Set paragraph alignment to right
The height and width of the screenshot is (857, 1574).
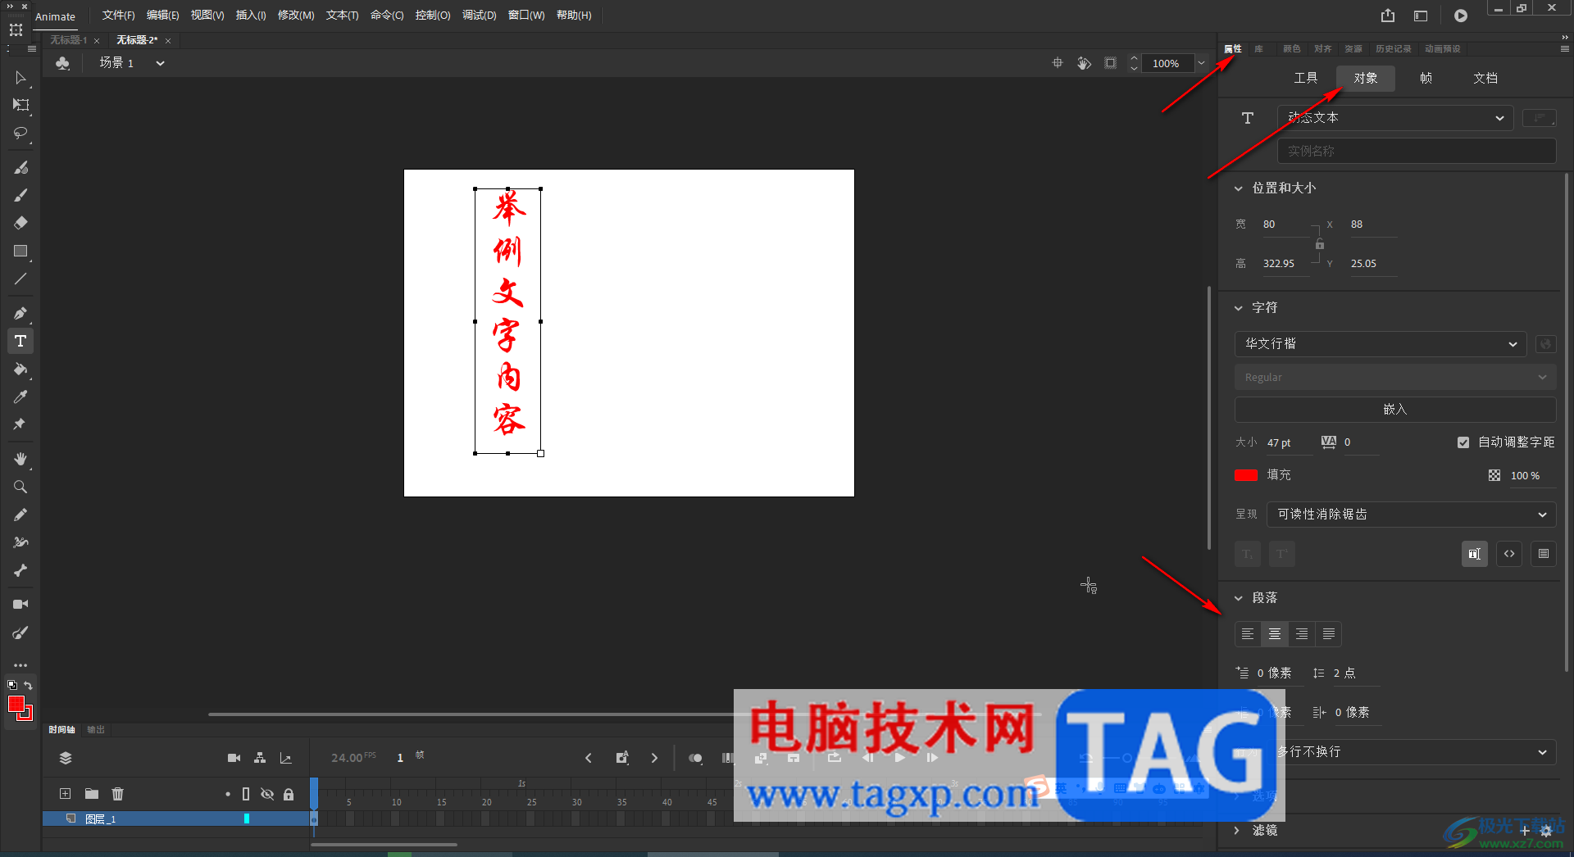[1302, 633]
